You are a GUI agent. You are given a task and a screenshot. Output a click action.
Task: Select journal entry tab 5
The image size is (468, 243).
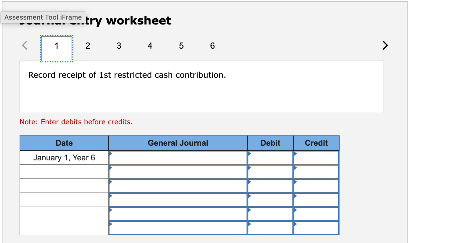click(x=181, y=46)
